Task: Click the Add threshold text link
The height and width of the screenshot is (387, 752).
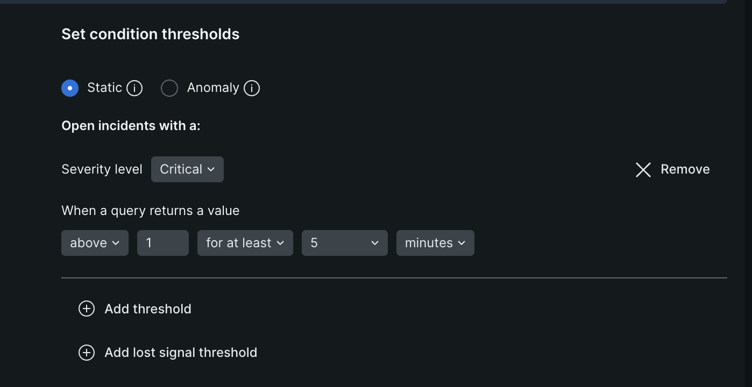Action: [x=148, y=309]
